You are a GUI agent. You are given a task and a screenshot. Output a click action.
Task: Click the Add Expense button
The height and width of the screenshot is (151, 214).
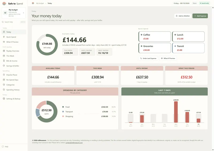point(200,16)
